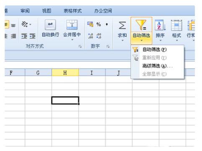Click the 重新应用 (Y) menu entry

[x=158, y=58]
